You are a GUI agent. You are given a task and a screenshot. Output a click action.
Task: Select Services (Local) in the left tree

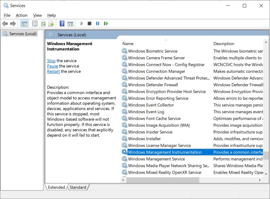tap(22, 33)
